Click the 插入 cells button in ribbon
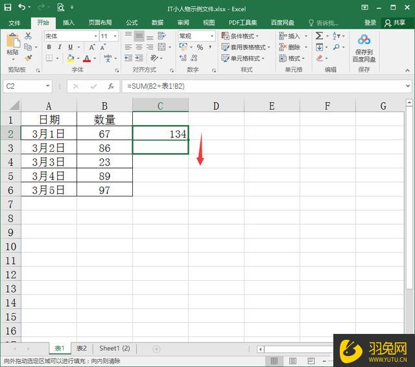 click(x=290, y=36)
